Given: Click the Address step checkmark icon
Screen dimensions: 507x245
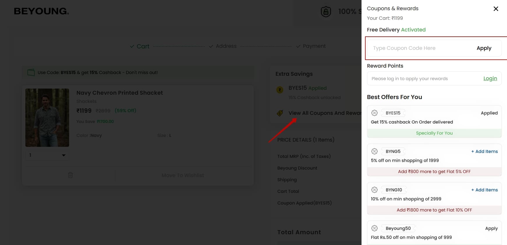Looking at the screenshot, I should (211, 46).
